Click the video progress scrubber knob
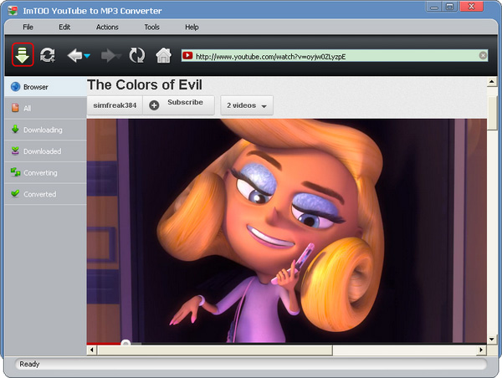 pos(125,344)
